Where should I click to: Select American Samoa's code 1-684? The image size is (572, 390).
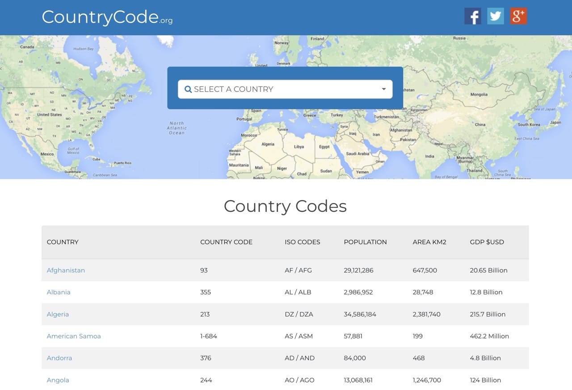(209, 336)
